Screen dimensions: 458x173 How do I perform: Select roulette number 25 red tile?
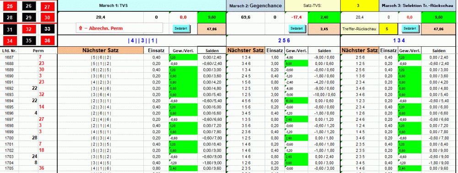point(10,6)
